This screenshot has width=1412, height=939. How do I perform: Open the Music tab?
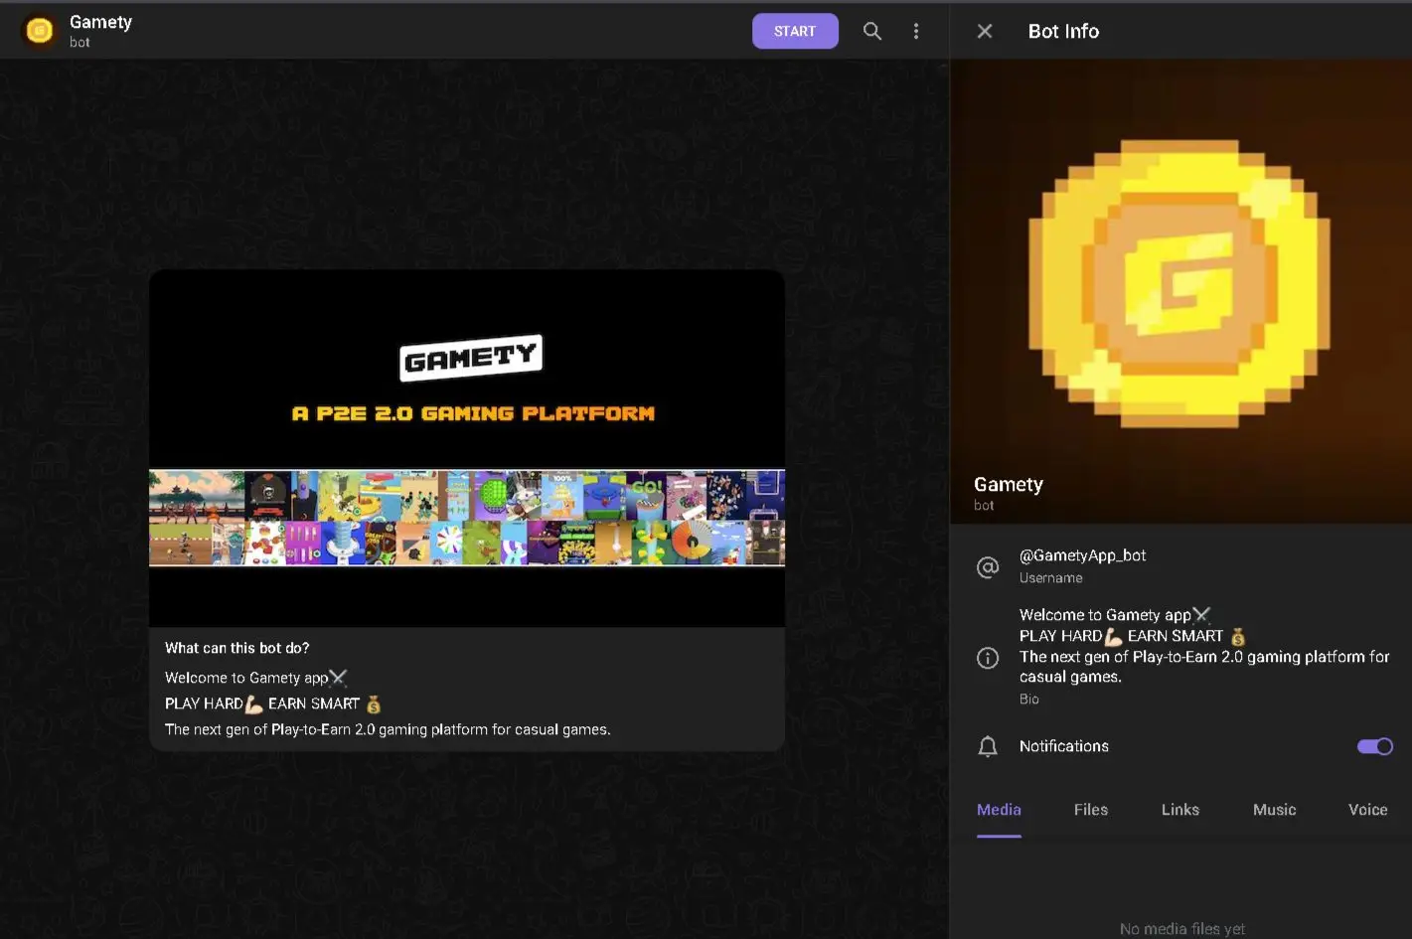tap(1274, 810)
